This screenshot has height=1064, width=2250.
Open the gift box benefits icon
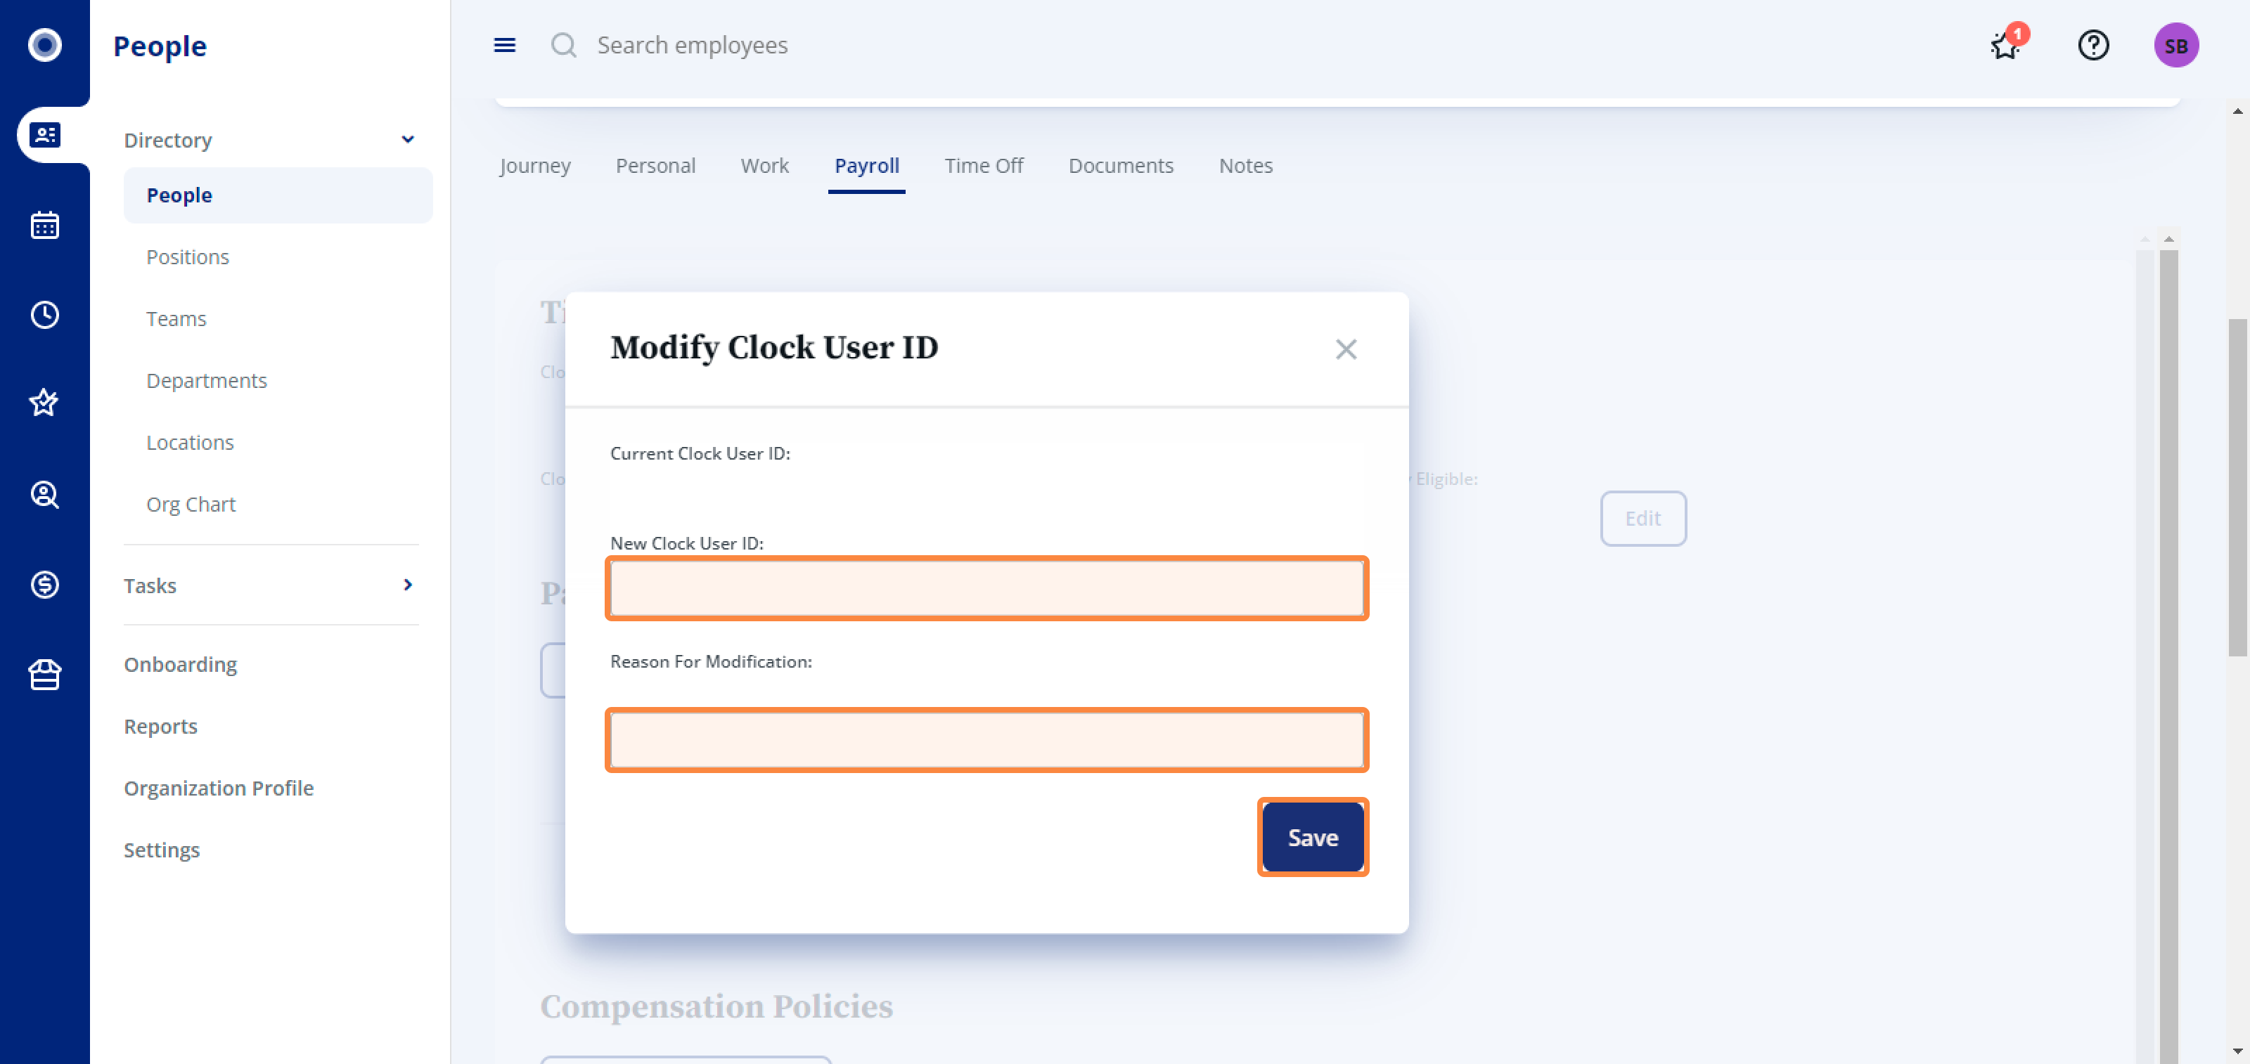tap(44, 674)
